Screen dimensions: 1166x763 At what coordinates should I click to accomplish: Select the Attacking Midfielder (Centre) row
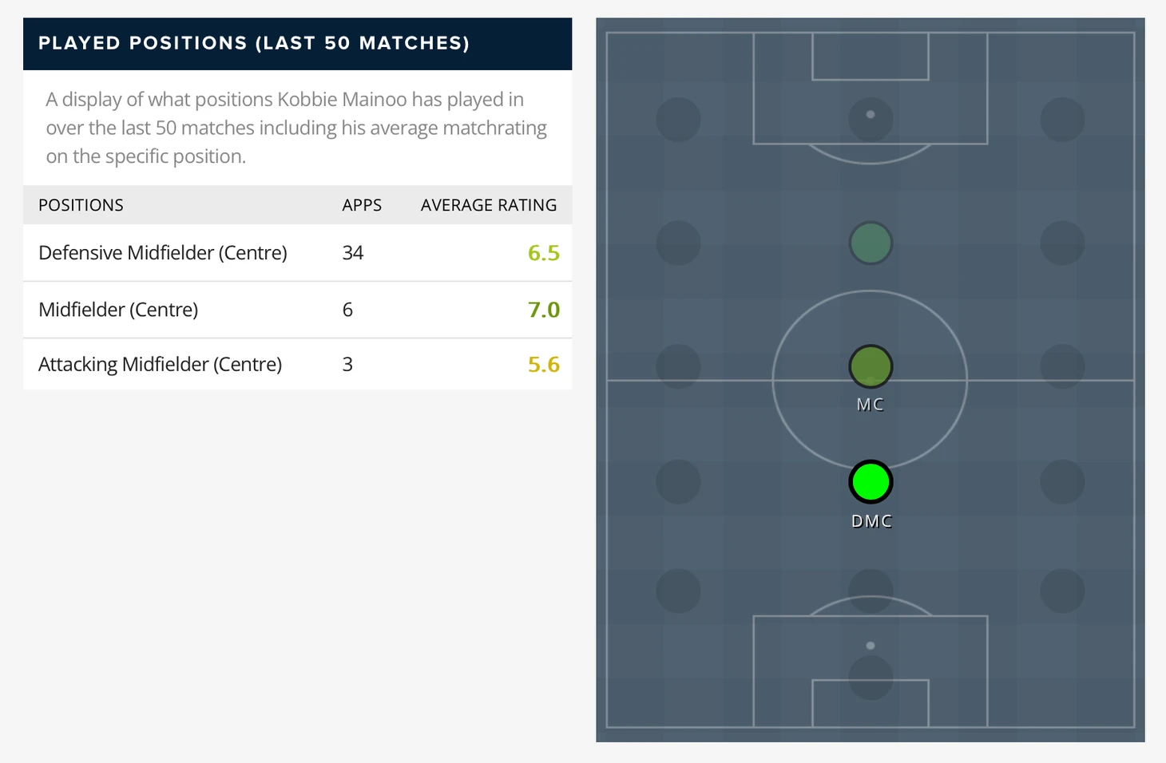(298, 365)
